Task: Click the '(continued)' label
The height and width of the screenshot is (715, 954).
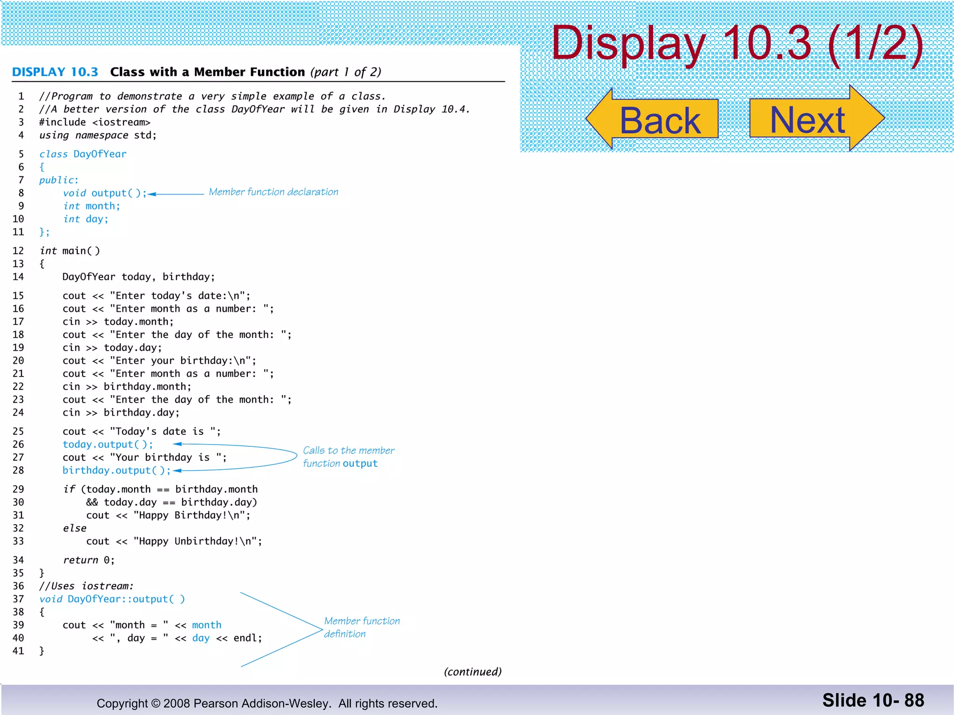Action: point(473,672)
